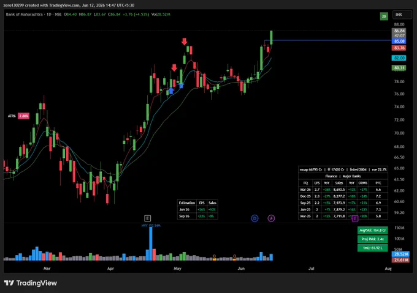The image size is (417, 293).
Task: Click the purple E earnings marker over table
Action: click(x=355, y=218)
